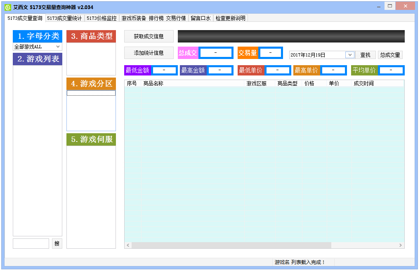Click the 查找 button
420x271 pixels.
[x=365, y=55]
